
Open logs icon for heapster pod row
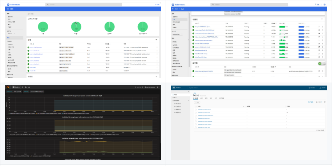[319, 27]
